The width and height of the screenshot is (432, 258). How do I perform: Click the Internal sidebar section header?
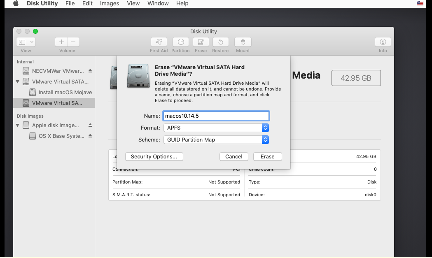[x=25, y=62]
